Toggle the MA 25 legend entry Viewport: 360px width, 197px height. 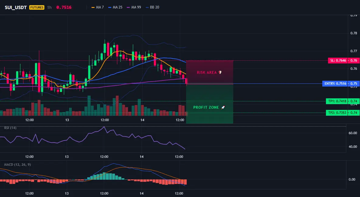click(x=115, y=7)
